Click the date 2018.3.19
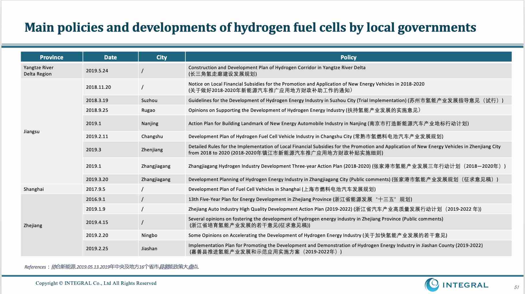The width and height of the screenshot is (525, 294). [x=97, y=100]
